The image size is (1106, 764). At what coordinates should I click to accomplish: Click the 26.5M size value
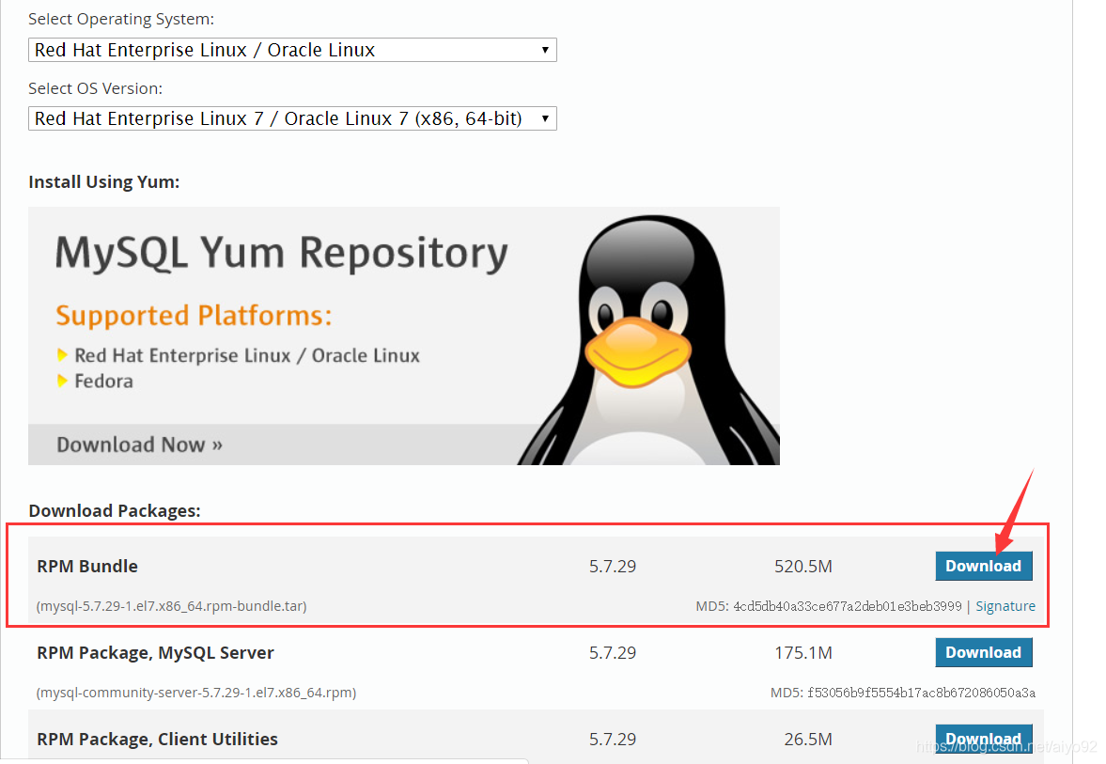coord(808,740)
